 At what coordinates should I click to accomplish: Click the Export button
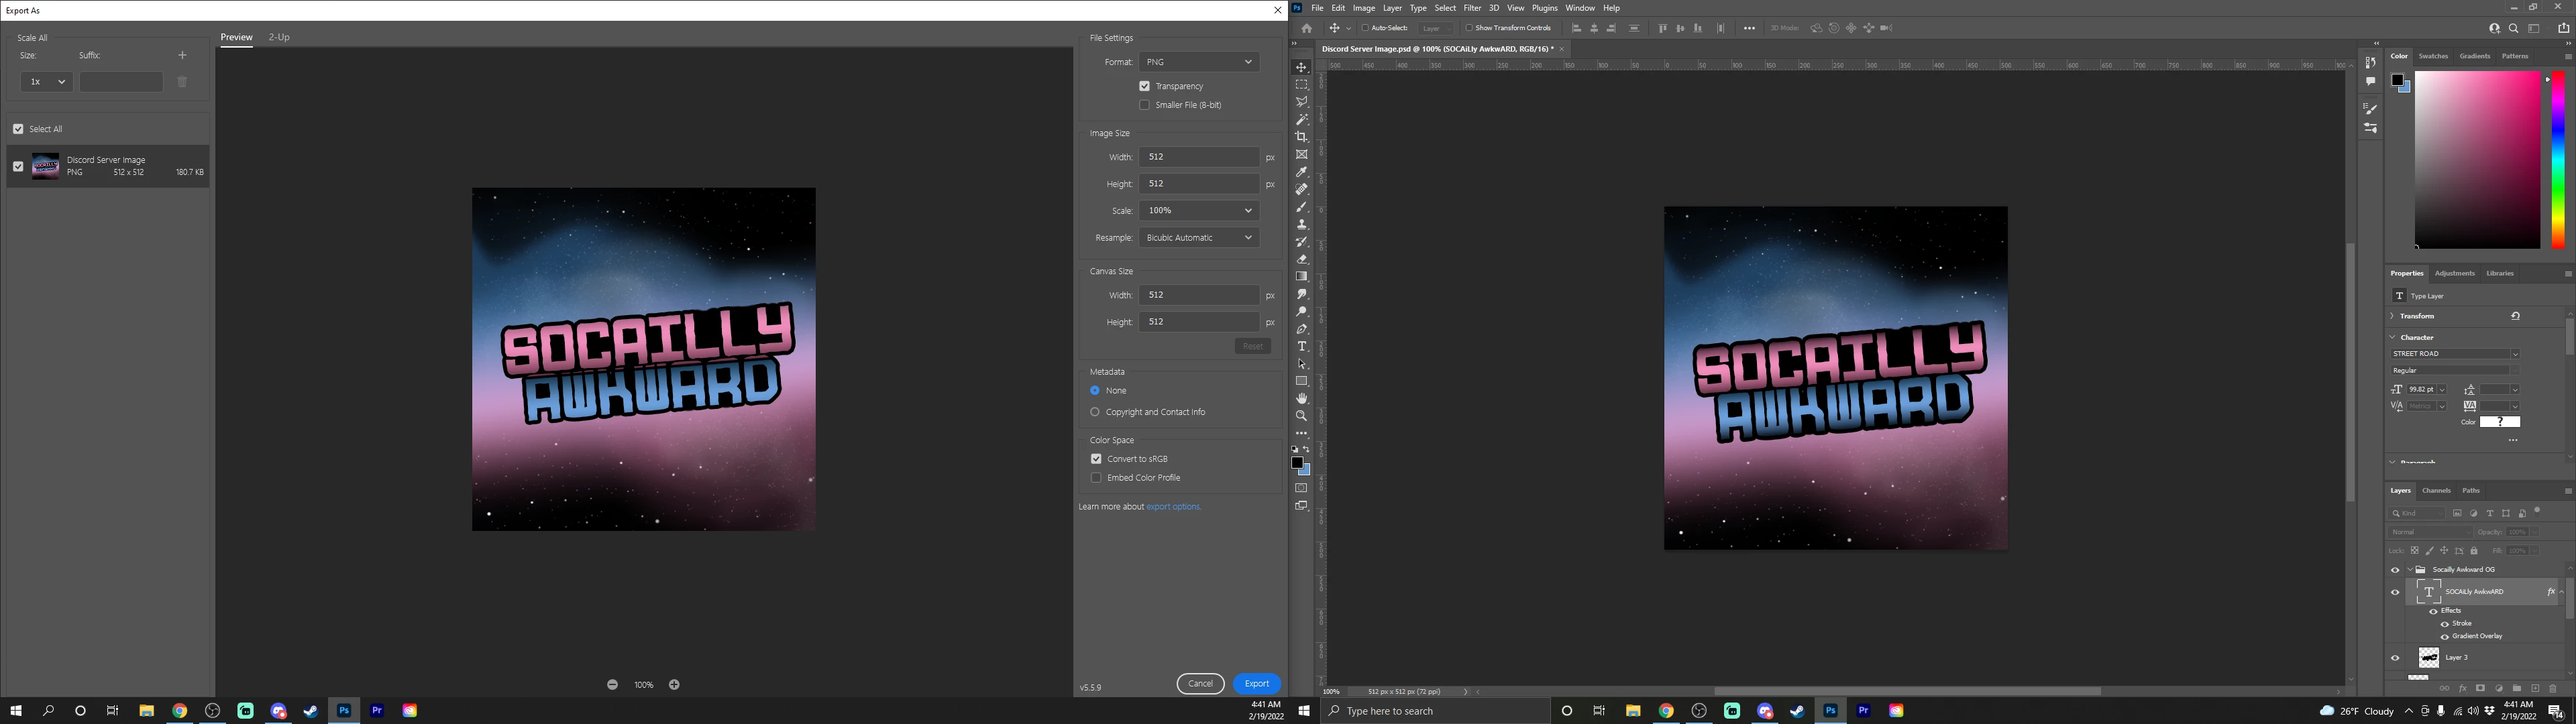[x=1256, y=684]
